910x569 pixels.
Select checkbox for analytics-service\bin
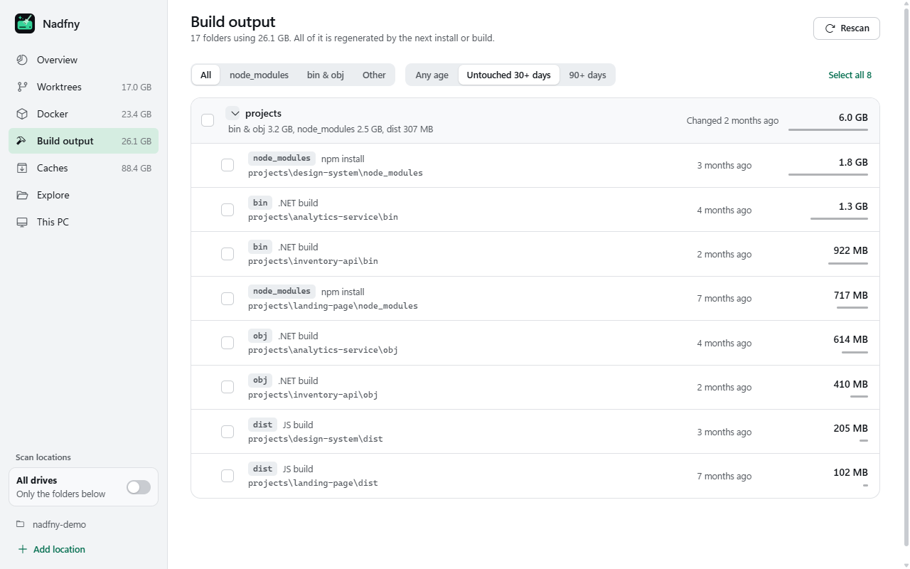227,210
